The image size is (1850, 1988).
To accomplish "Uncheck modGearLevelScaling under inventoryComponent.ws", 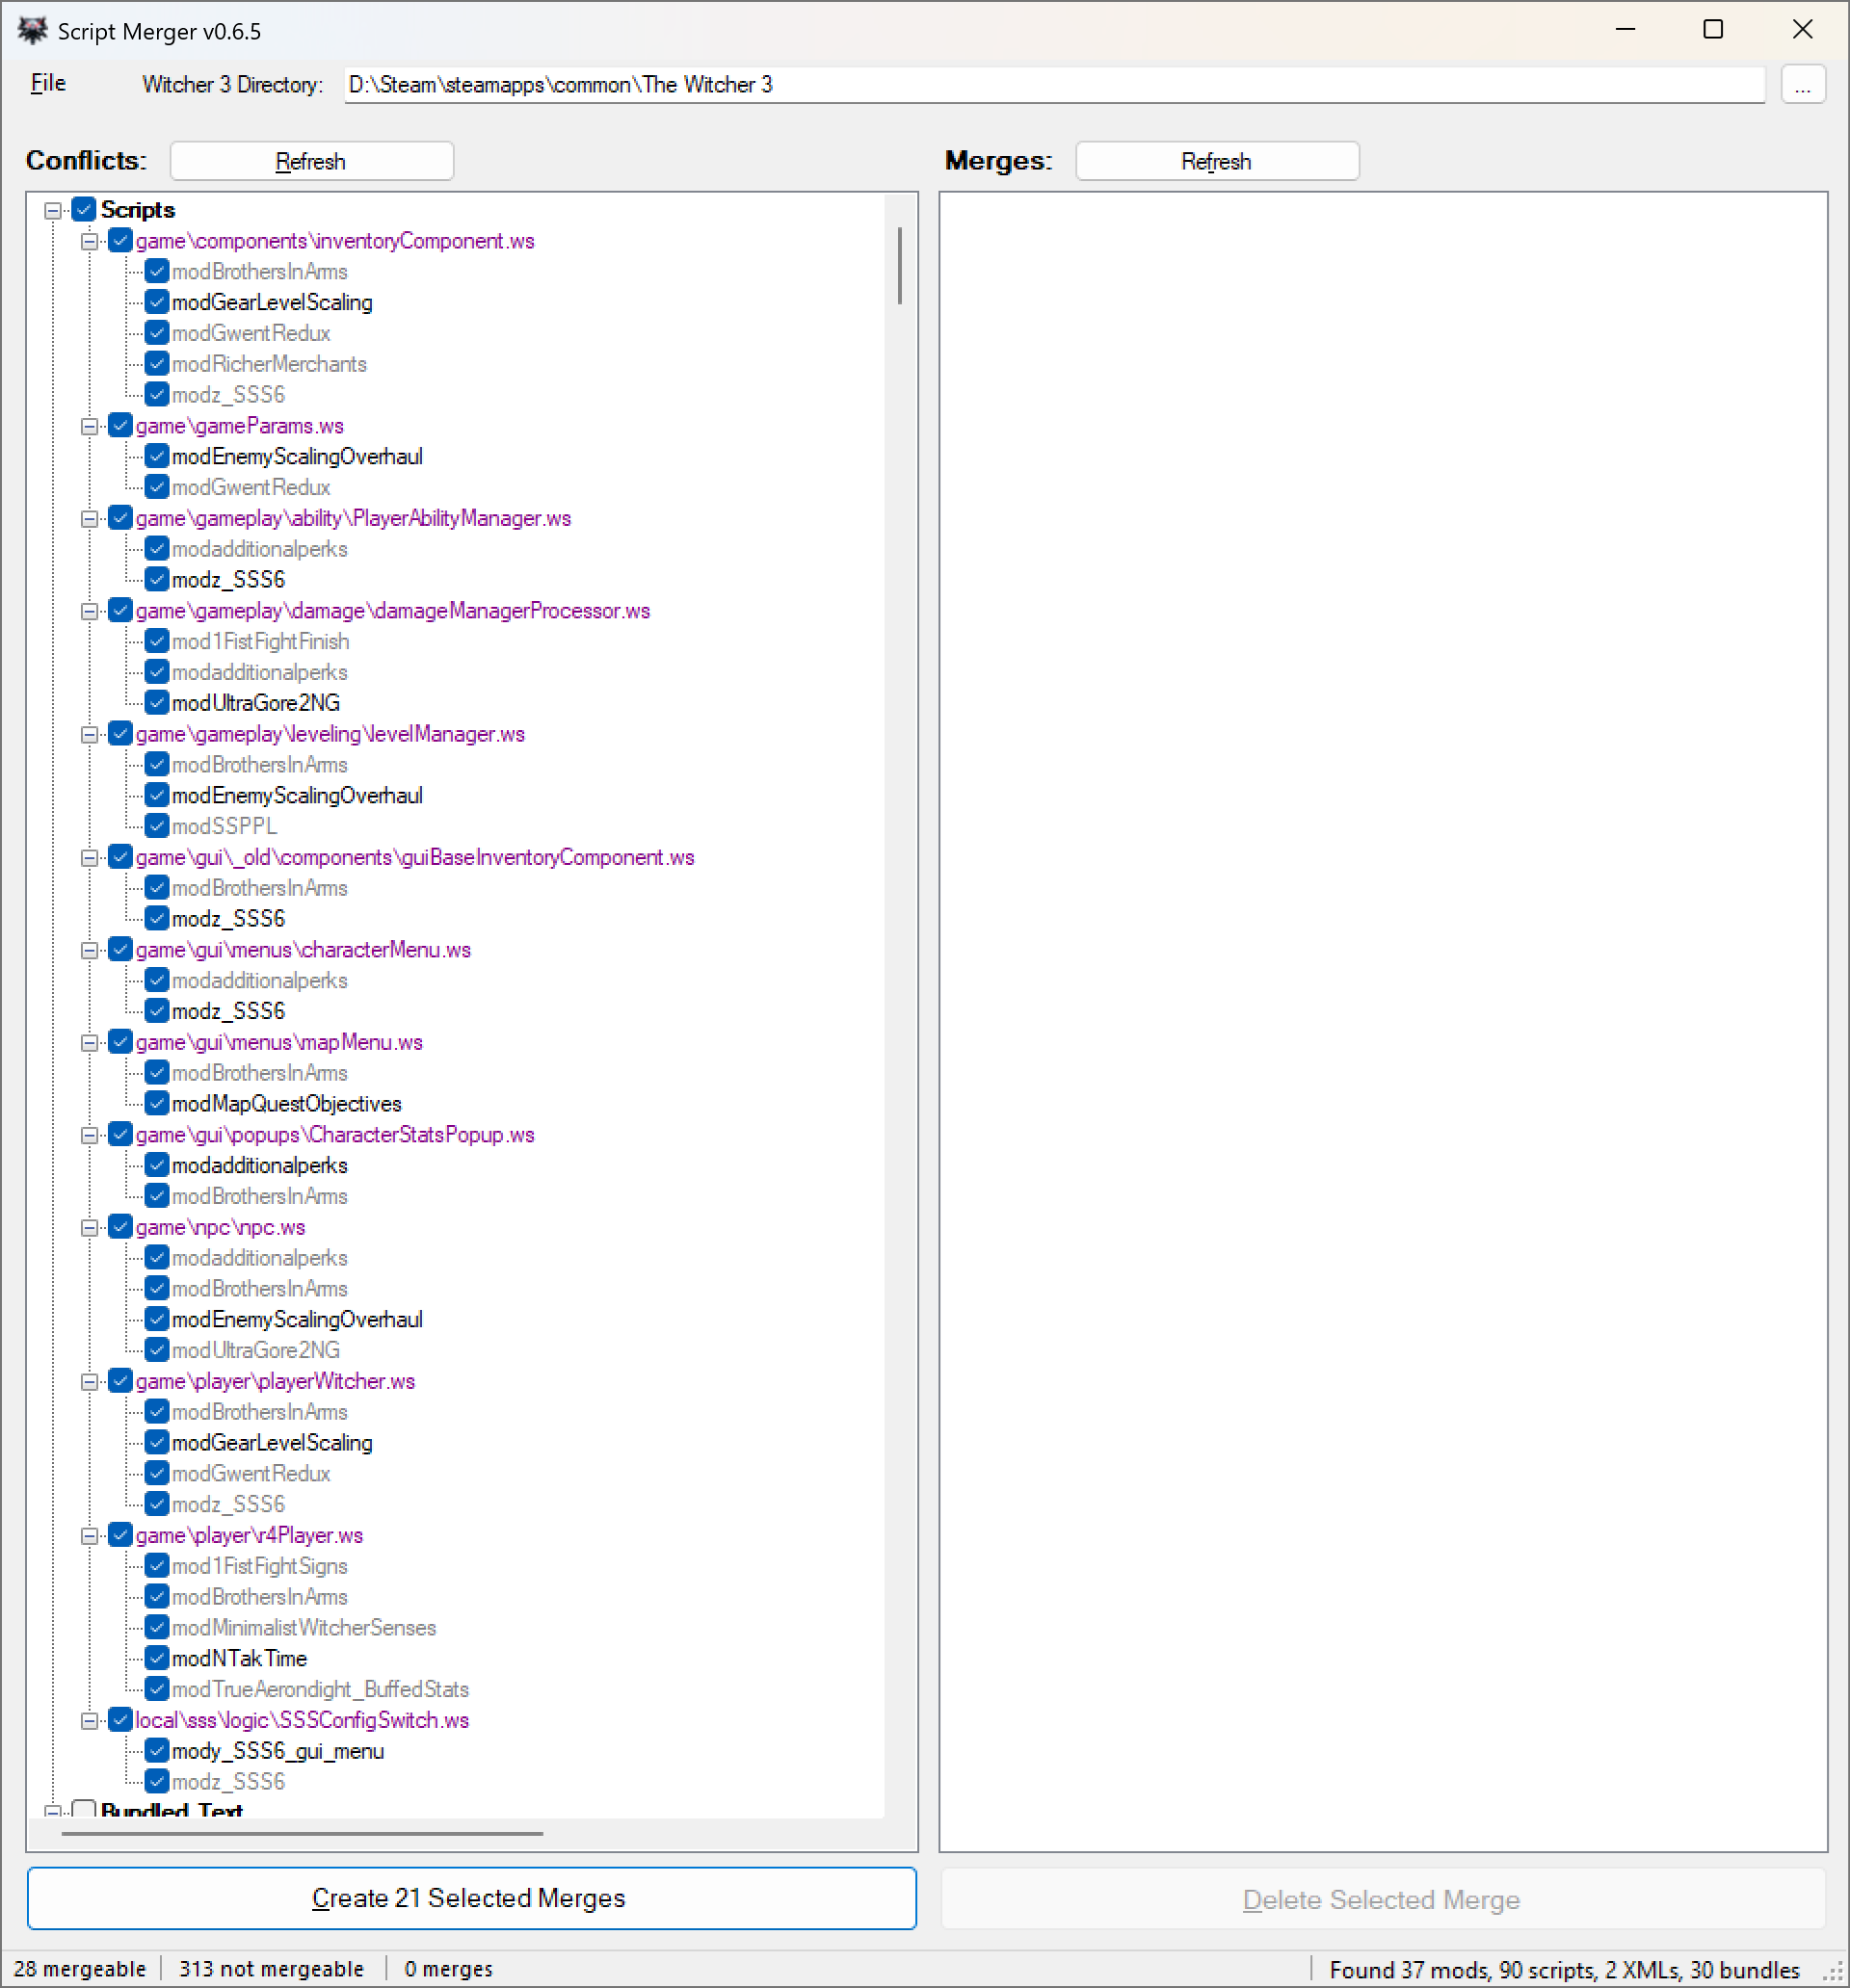I will (157, 302).
